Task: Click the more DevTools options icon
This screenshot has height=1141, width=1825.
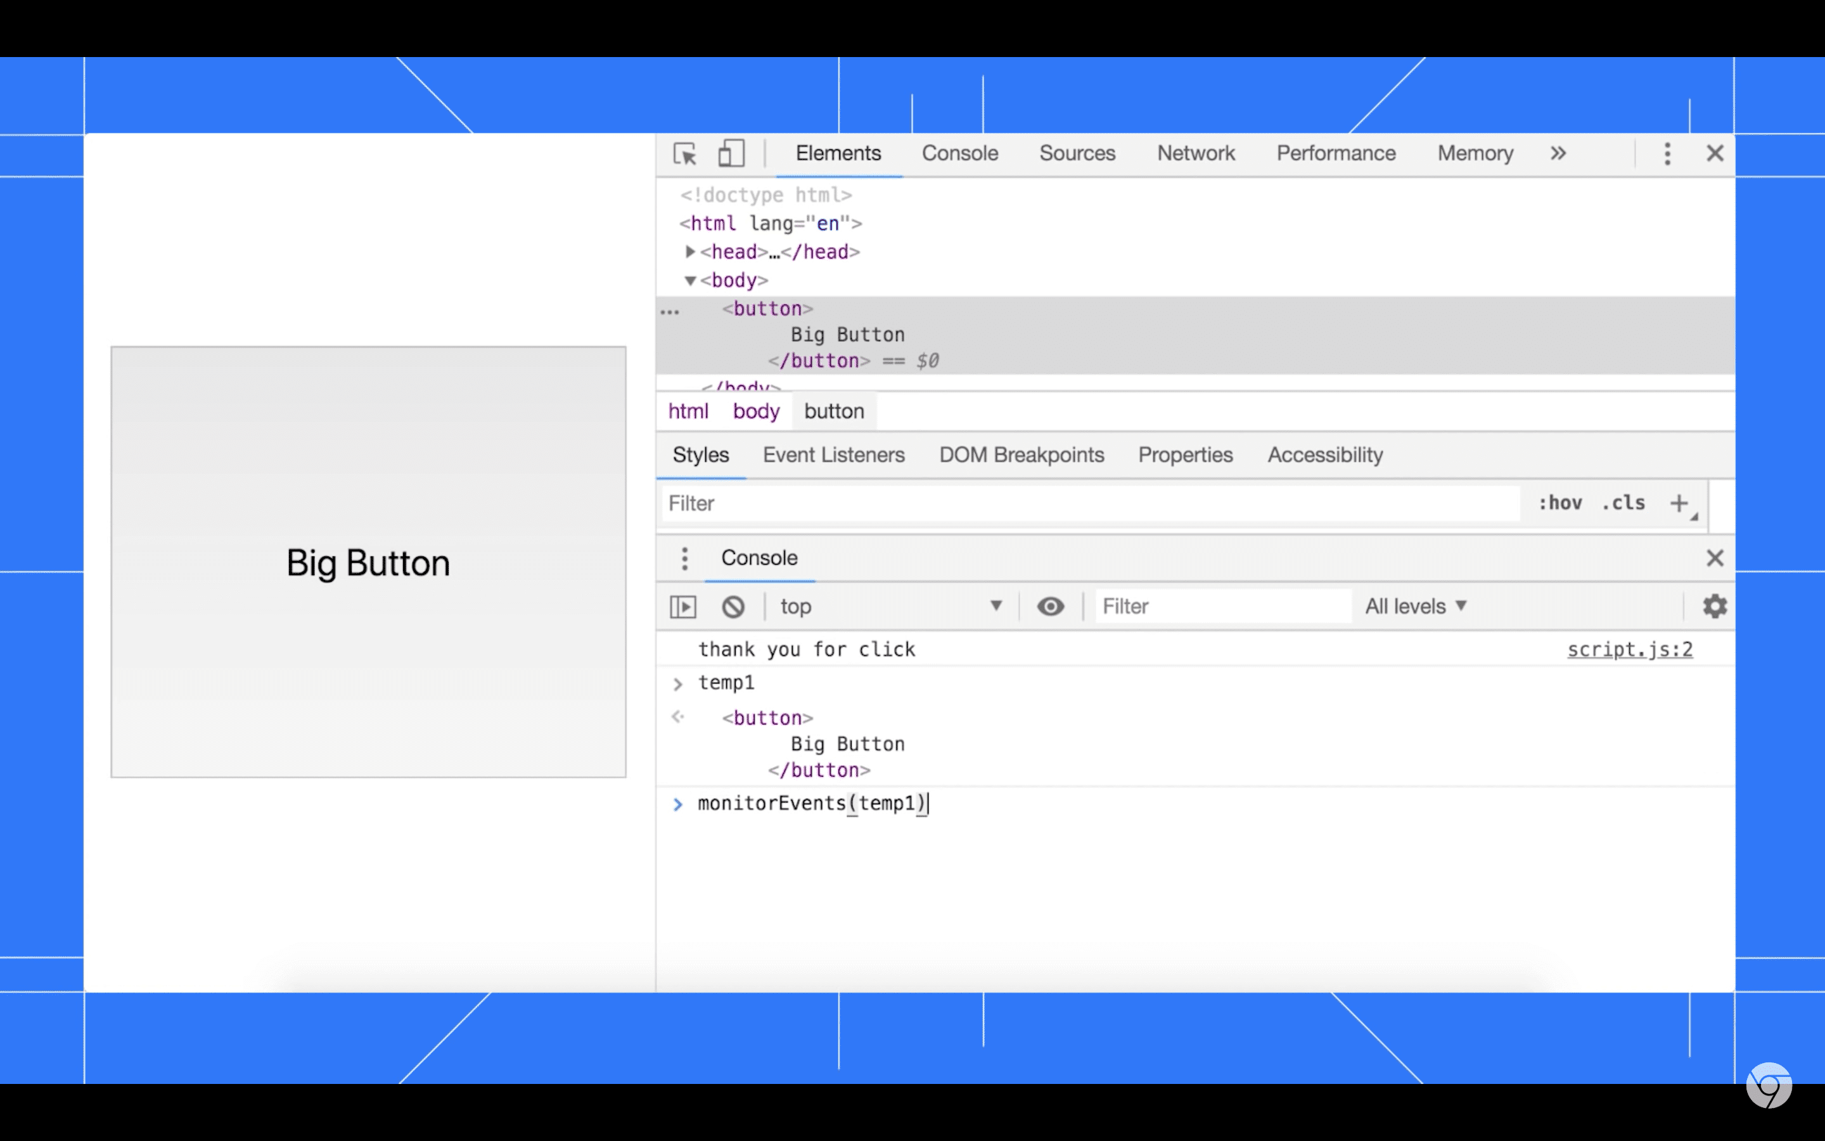Action: pyautogui.click(x=1667, y=153)
